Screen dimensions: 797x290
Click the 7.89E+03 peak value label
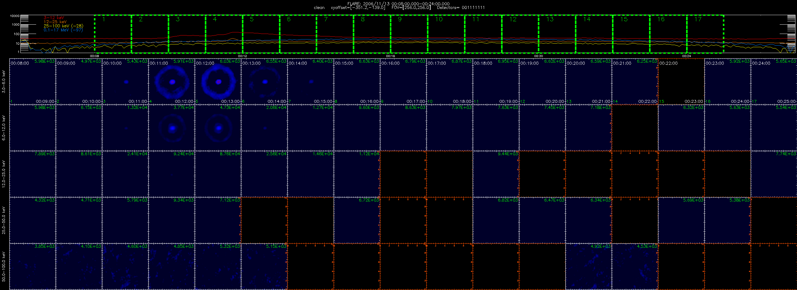[44, 154]
